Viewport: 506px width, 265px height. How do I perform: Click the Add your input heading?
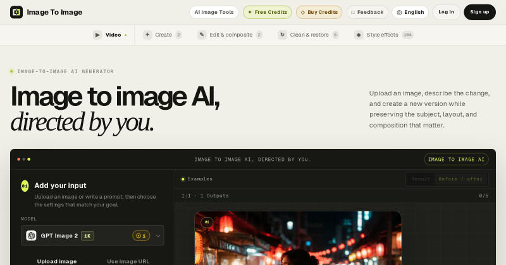point(60,185)
